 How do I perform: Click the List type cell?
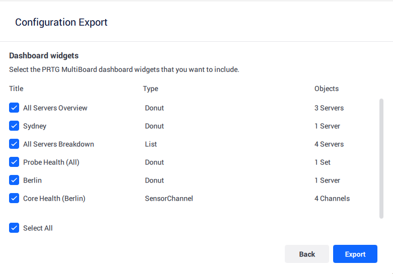pyautogui.click(x=151, y=144)
